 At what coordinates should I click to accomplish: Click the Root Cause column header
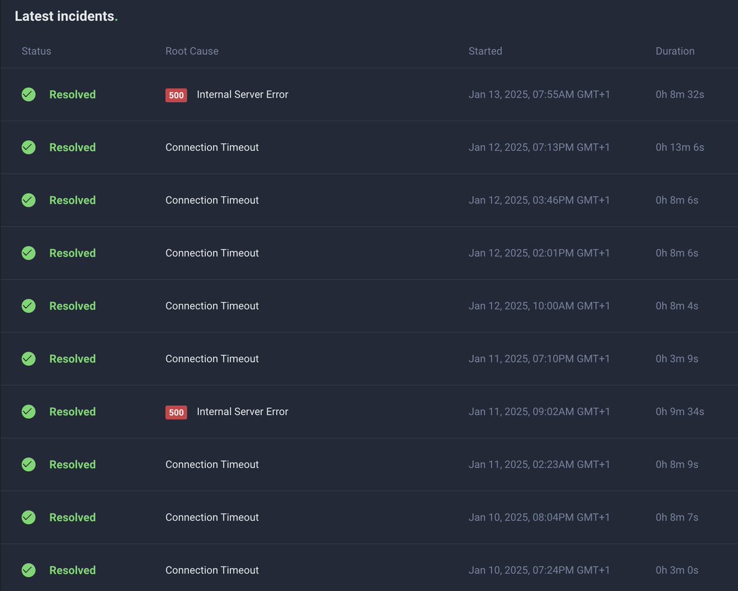192,51
